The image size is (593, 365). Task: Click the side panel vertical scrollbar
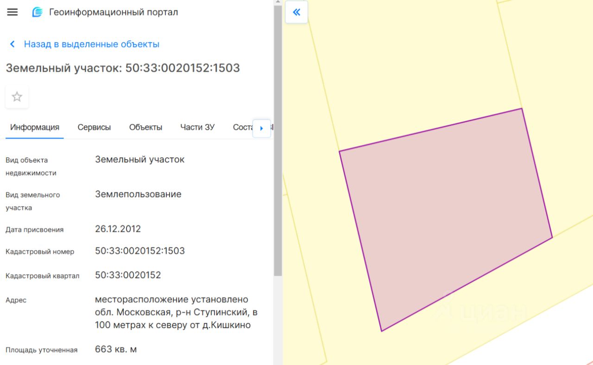(278, 141)
